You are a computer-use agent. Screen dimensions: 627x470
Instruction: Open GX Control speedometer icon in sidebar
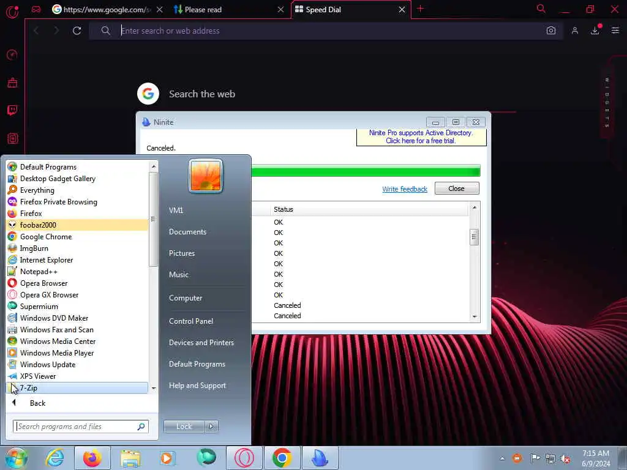pos(12,54)
